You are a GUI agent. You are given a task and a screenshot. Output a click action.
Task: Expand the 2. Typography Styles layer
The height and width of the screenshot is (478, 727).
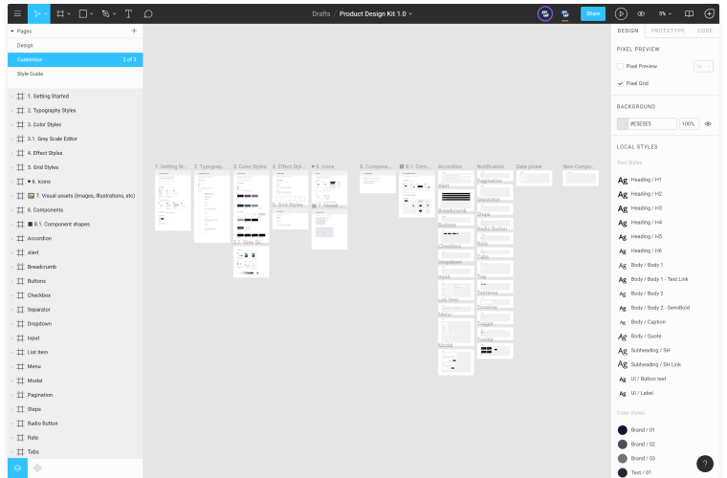[x=12, y=111]
